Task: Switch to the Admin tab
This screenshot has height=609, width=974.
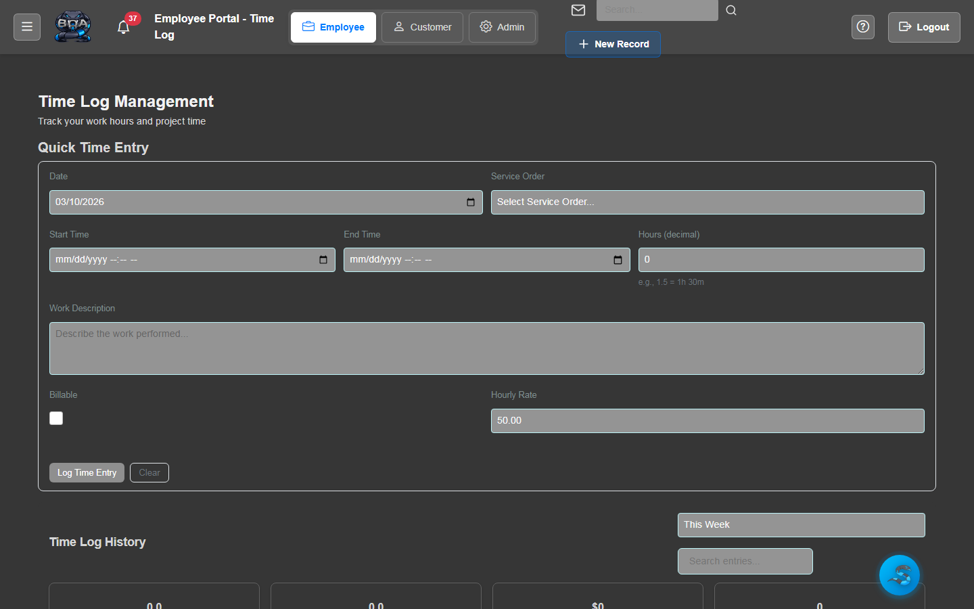Action: point(502,27)
